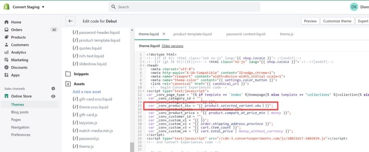Open the Customers page
This screenshot has width=369, height=152.
(x=20, y=45)
